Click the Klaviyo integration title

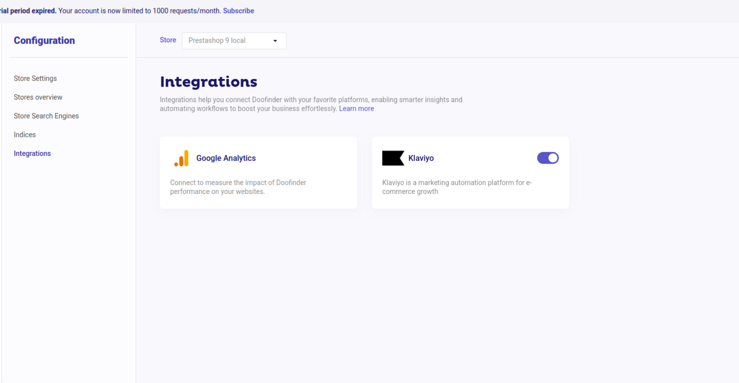tap(421, 158)
